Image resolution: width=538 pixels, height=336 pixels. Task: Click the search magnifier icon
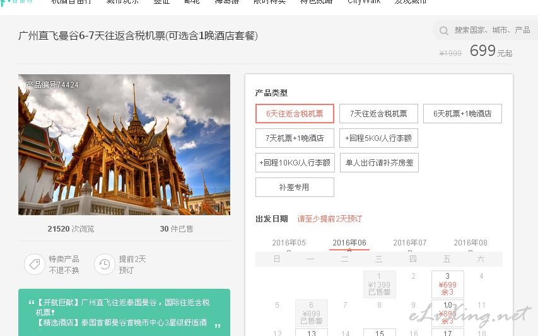click(443, 31)
